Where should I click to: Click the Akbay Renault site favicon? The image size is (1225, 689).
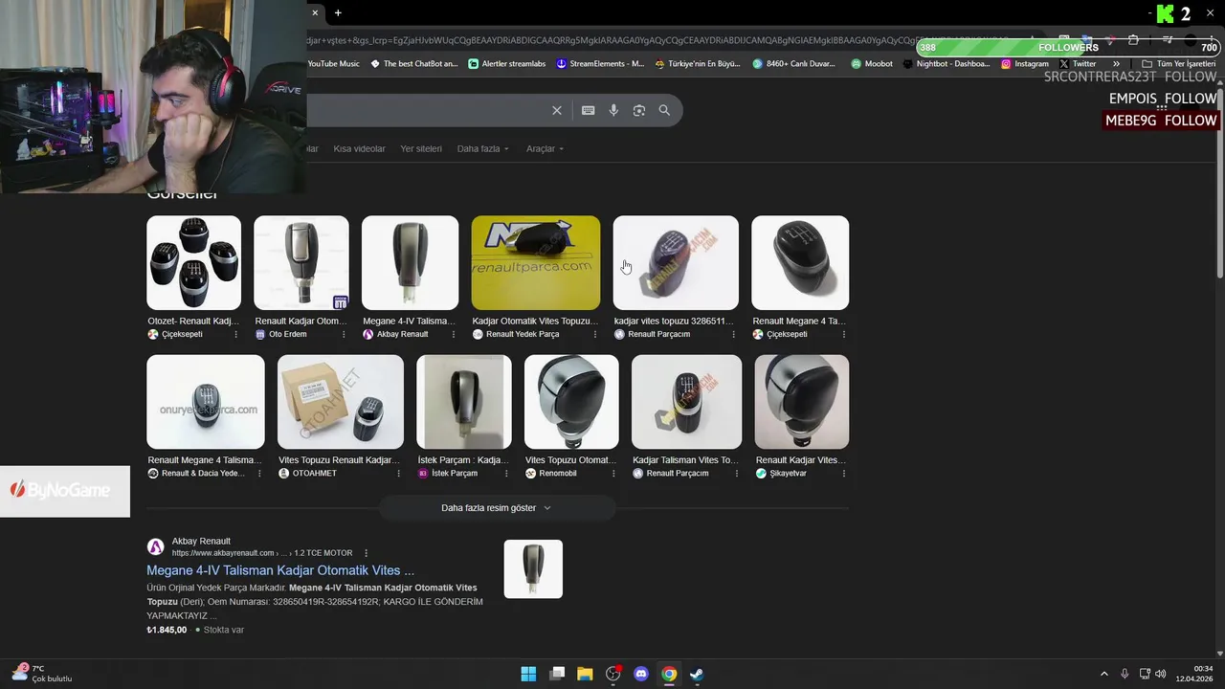click(x=155, y=546)
